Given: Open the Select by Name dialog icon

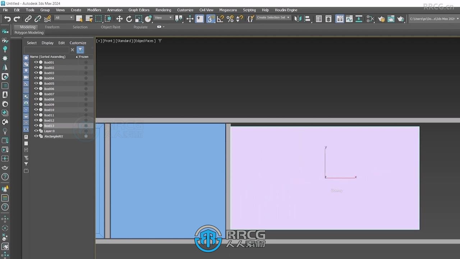Looking at the screenshot, I should (89, 19).
